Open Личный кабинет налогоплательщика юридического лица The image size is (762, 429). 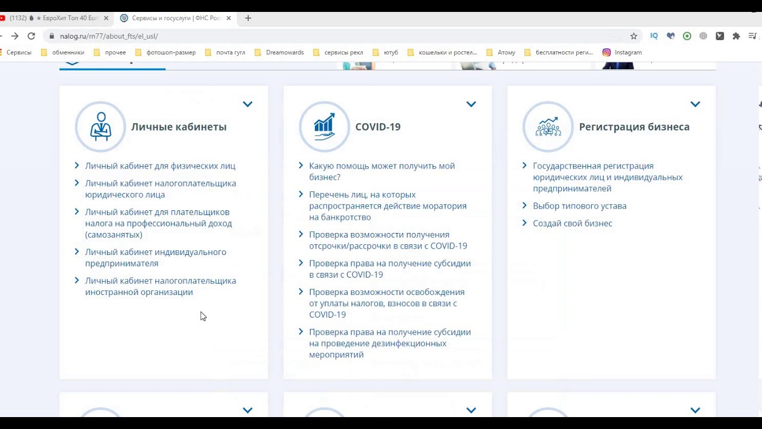pyautogui.click(x=161, y=189)
